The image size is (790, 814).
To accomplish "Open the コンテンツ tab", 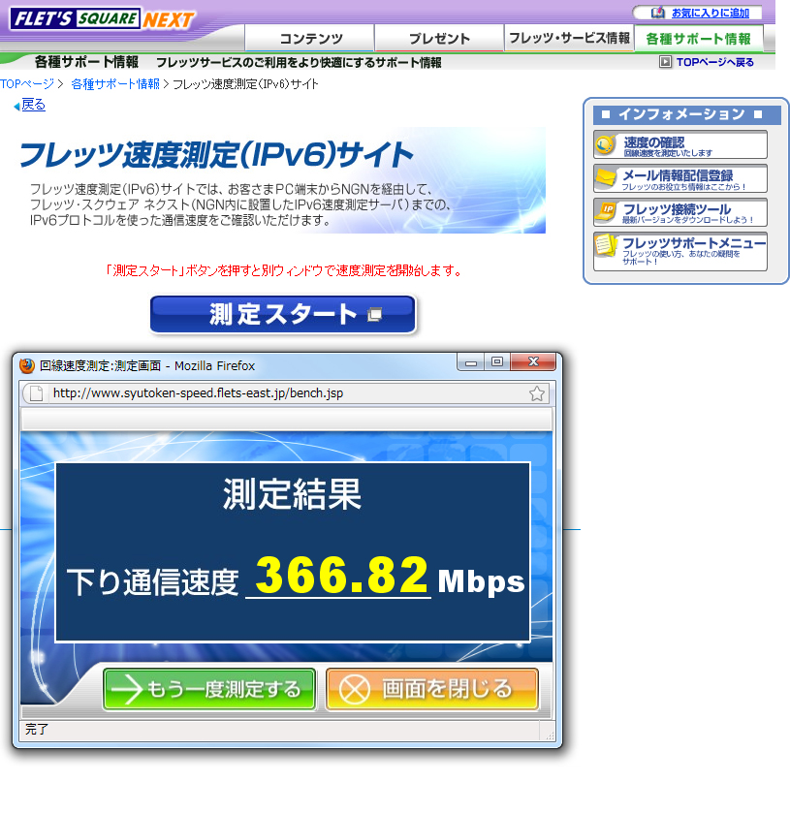I will (x=310, y=39).
